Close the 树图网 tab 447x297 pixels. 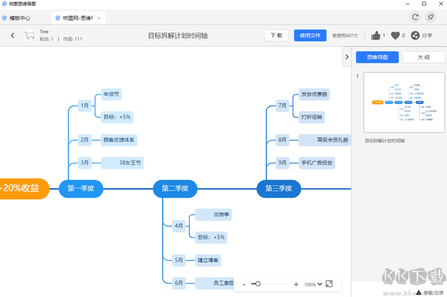99,18
